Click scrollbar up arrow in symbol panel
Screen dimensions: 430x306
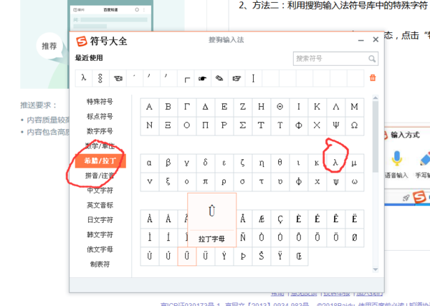click(x=375, y=98)
